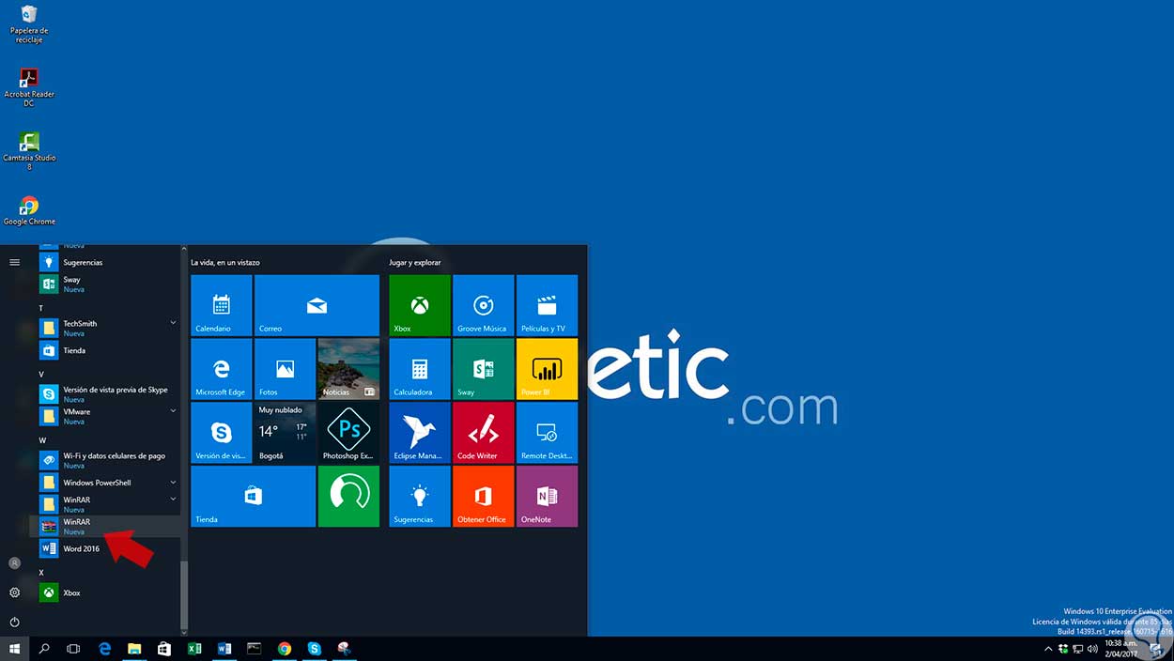The width and height of the screenshot is (1174, 661).
Task: Open Word from the taskbar
Action: coord(224,649)
